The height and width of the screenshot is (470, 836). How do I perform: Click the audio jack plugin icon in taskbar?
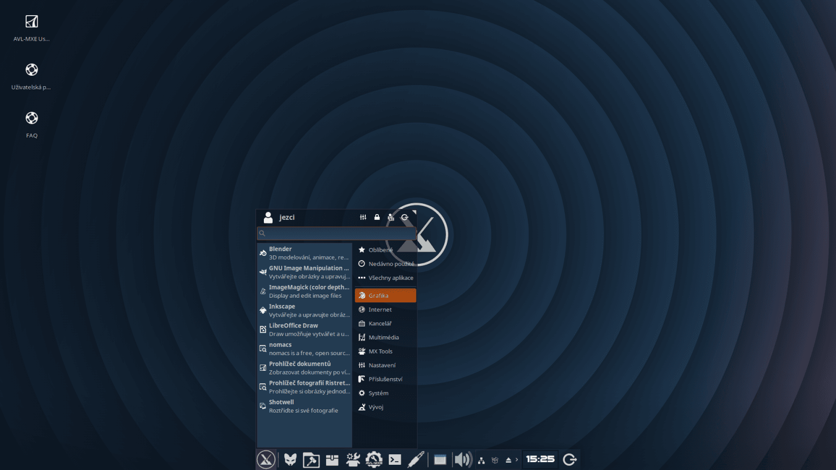pyautogui.click(x=416, y=460)
